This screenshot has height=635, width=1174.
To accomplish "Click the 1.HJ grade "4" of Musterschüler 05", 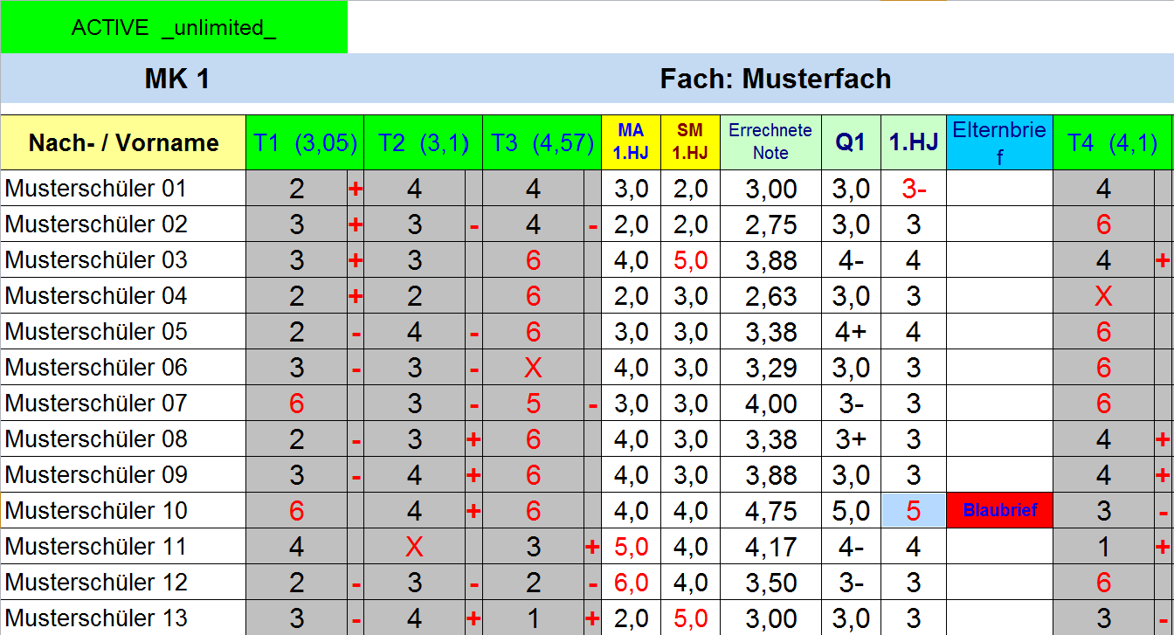I will click(x=914, y=332).
